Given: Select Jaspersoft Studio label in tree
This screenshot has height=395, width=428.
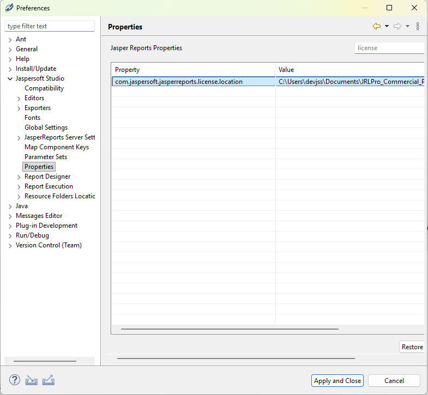Looking at the screenshot, I should (40, 78).
